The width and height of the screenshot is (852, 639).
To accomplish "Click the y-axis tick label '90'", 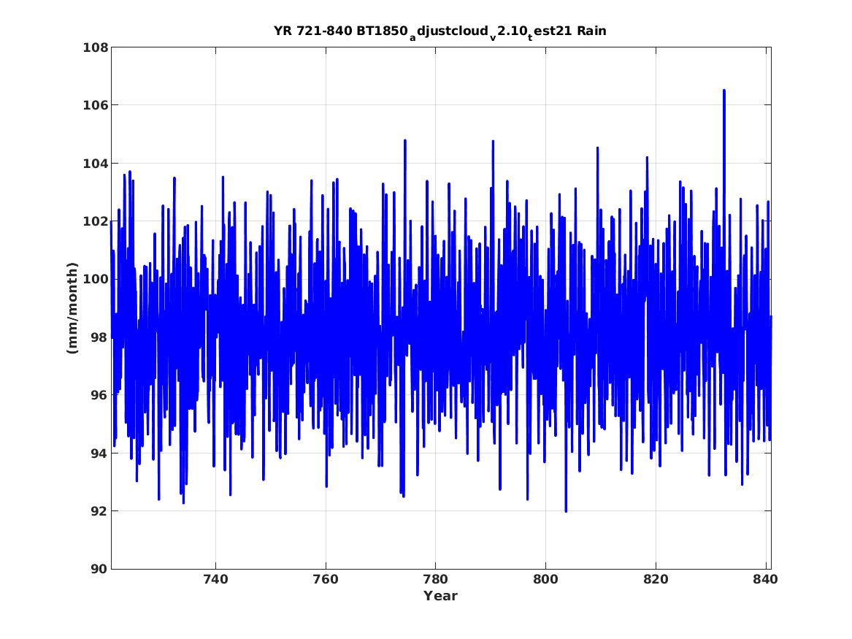I will (x=99, y=569).
